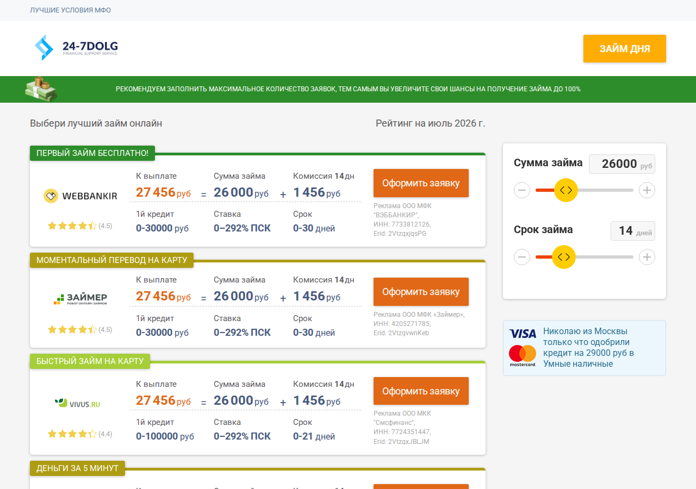The width and height of the screenshot is (696, 489).
Task: Focus the loan term field showing 14
Action: (x=633, y=231)
